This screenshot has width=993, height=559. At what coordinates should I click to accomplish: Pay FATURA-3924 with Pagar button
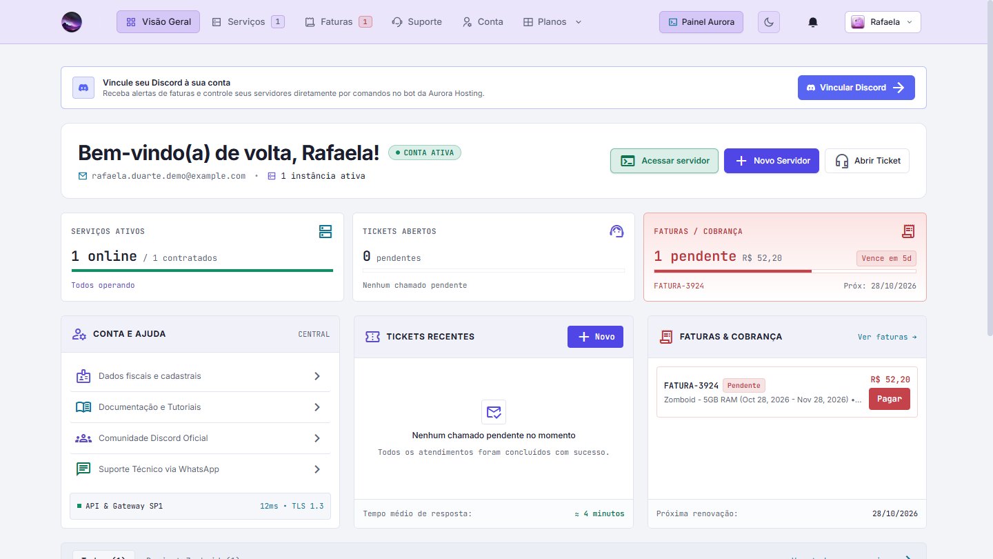pyautogui.click(x=890, y=399)
